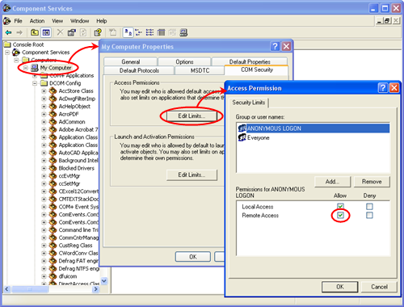Image resolution: width=404 pixels, height=307 pixels.
Task: Collapse the DCOM Config tree node
Action: tap(35, 83)
